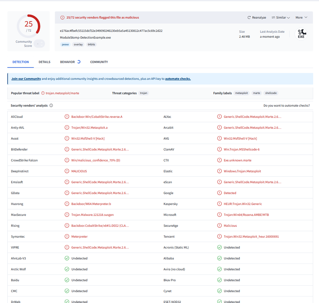Image resolution: width=319 pixels, height=303 pixels.
Task: Switch to the DETECTION tab
Action: [x=20, y=62]
